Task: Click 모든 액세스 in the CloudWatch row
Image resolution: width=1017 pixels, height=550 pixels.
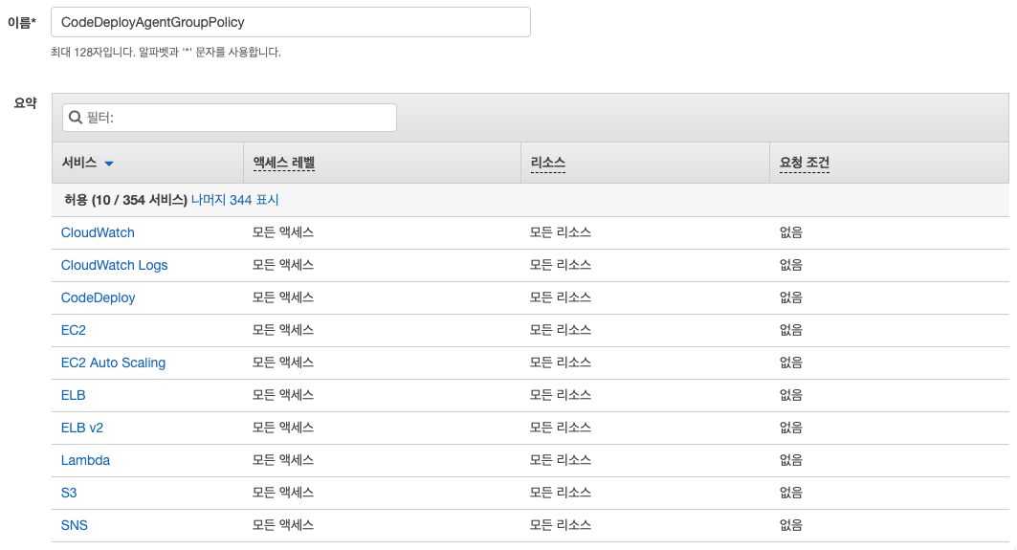Action: pos(283,232)
